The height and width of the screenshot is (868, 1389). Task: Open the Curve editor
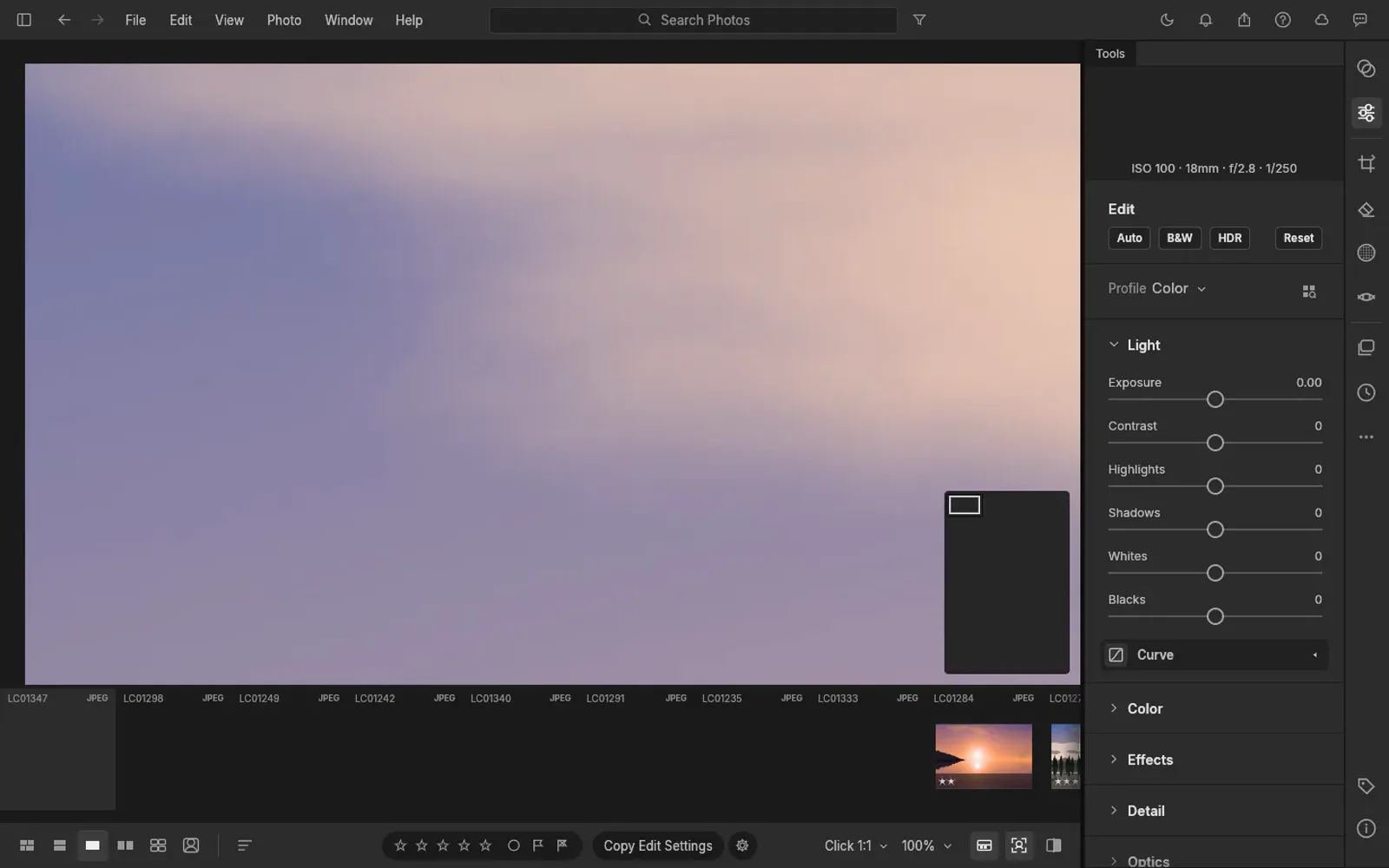click(1215, 655)
